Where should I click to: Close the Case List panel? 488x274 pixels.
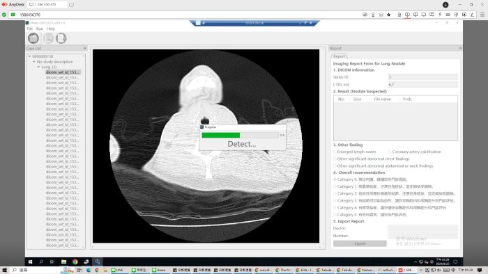pyautogui.click(x=85, y=48)
